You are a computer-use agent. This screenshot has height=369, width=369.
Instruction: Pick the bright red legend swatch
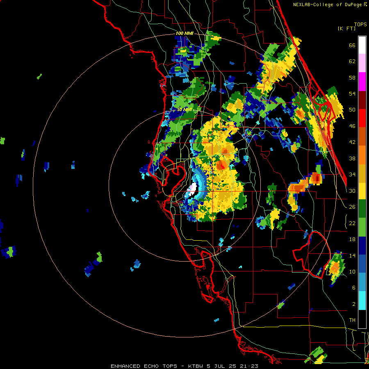coord(362,118)
